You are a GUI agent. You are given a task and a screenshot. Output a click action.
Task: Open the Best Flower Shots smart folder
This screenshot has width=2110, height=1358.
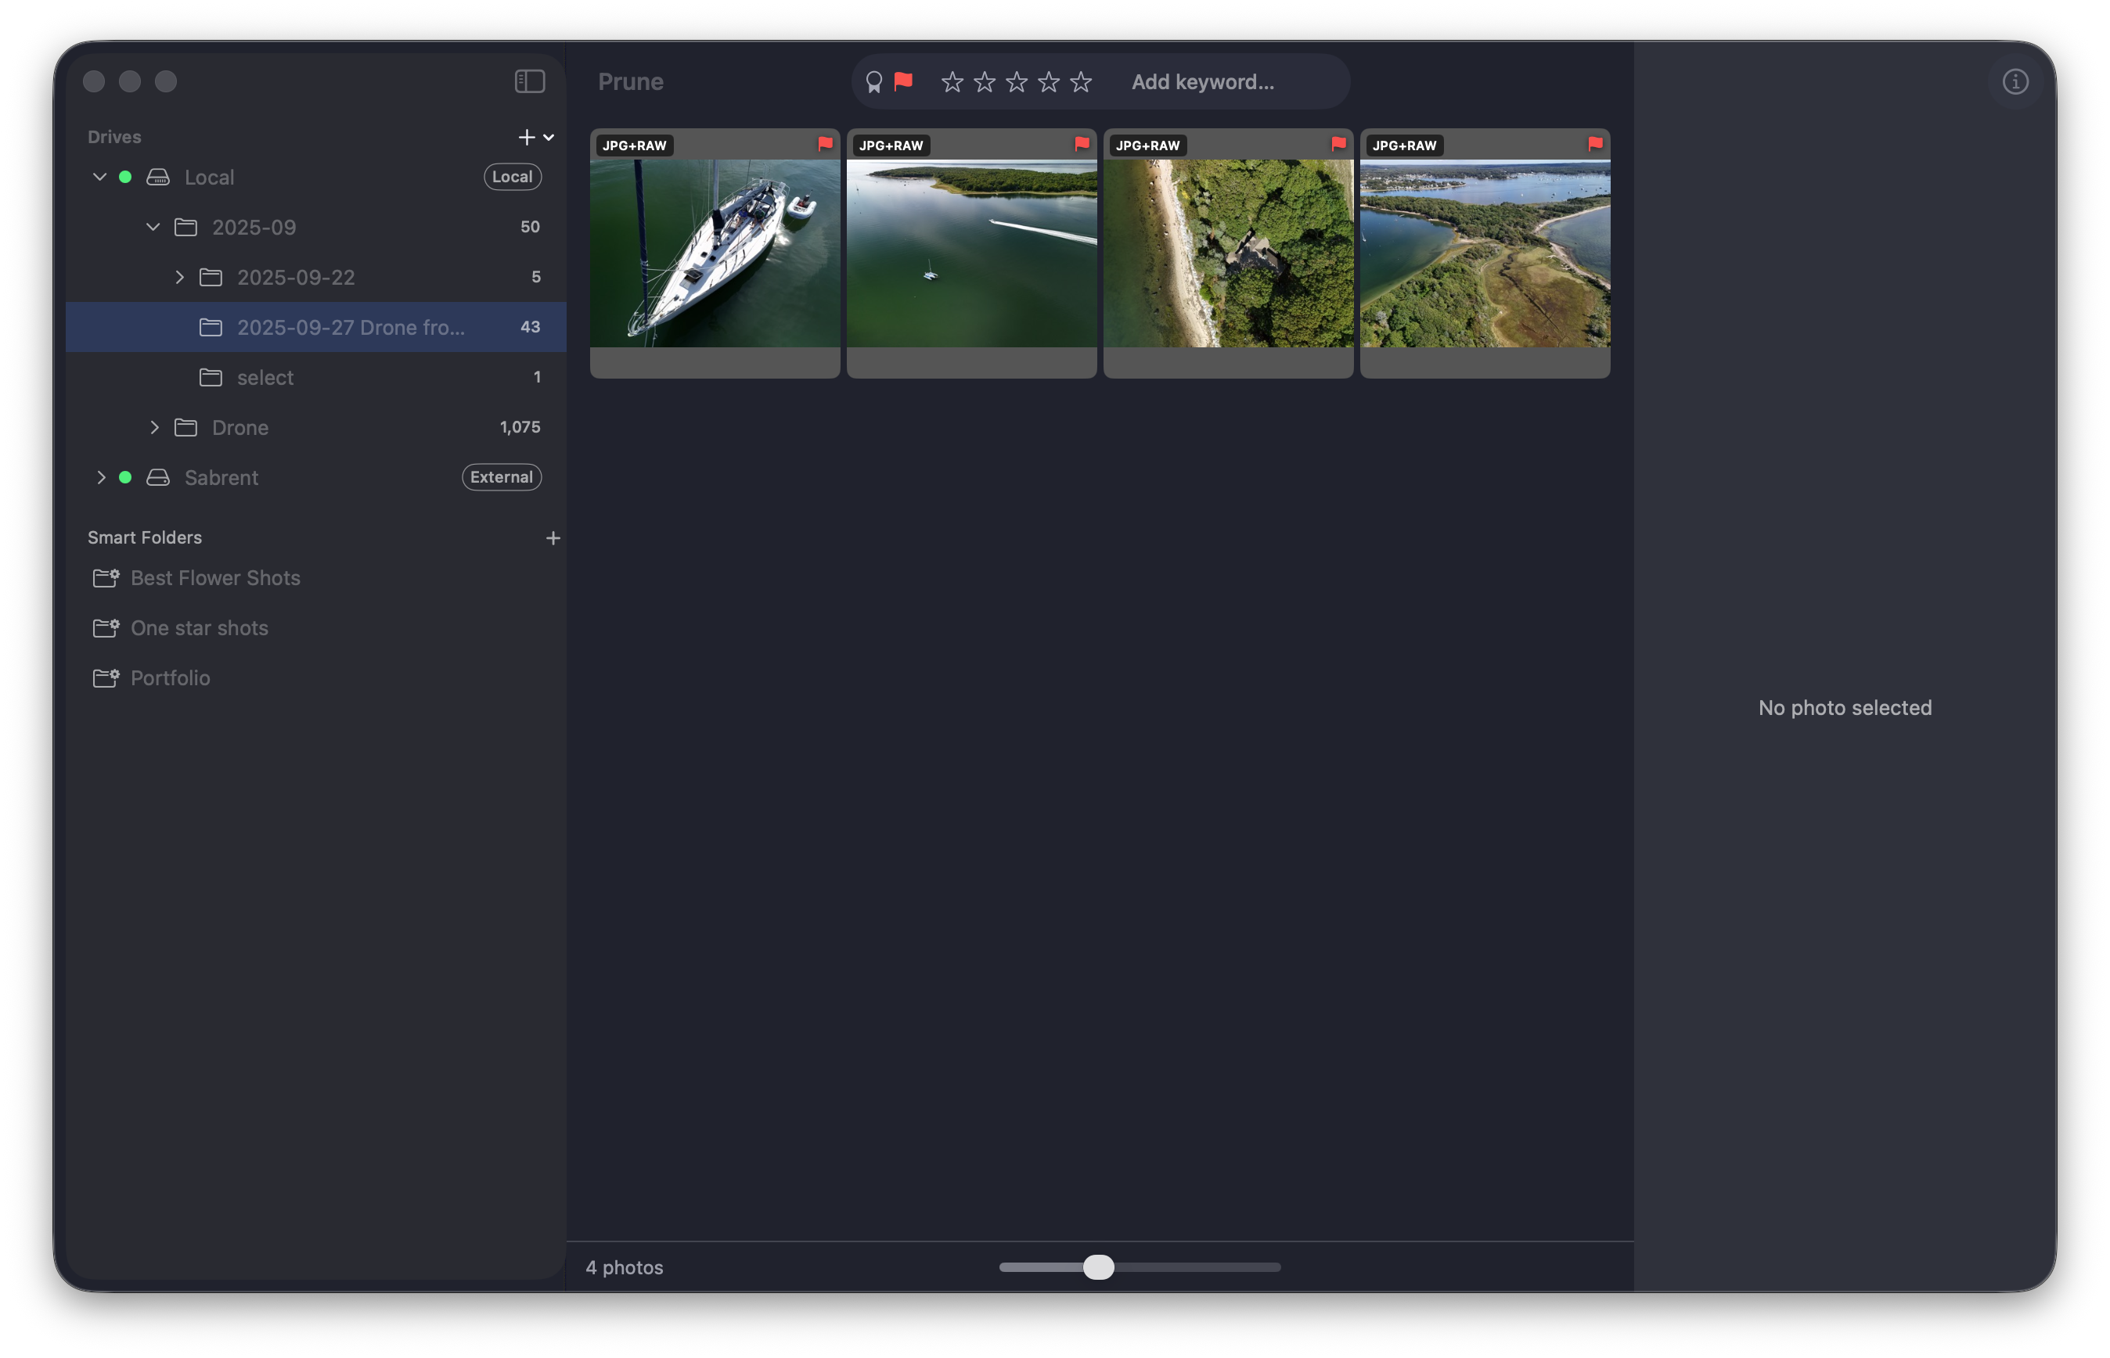315,577
